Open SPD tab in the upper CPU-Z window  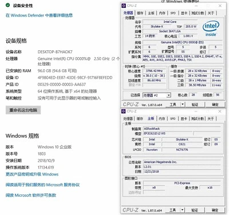click(x=173, y=13)
